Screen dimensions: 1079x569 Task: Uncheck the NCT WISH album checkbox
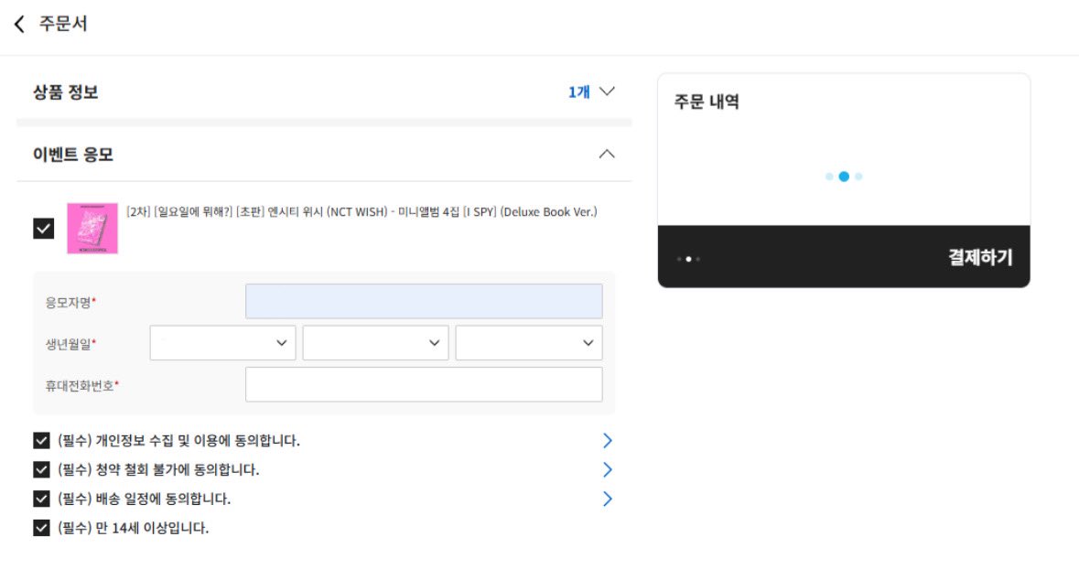[x=43, y=229]
